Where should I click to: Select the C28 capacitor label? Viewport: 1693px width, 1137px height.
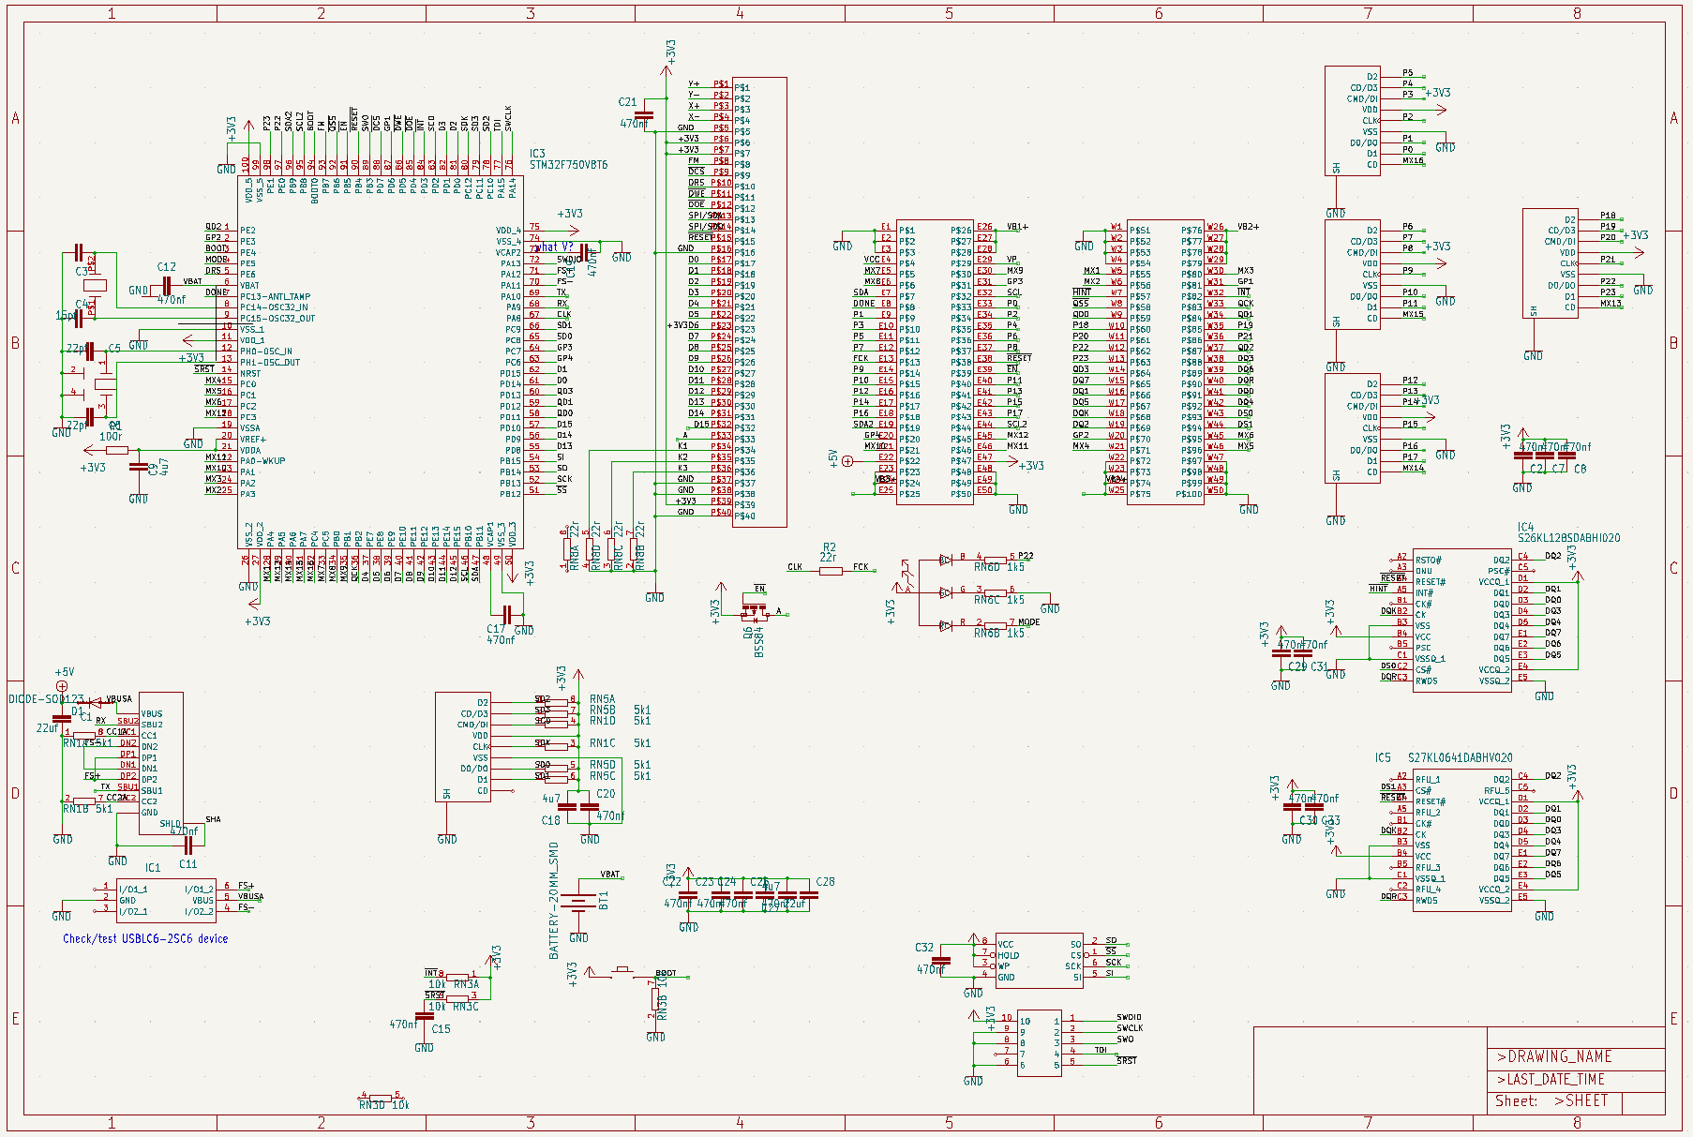point(825,882)
